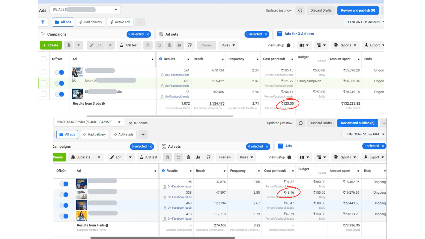Image resolution: width=425 pixels, height=239 pixels.
Task: Switch on View Setup toggle in top panel
Action: coord(290,45)
